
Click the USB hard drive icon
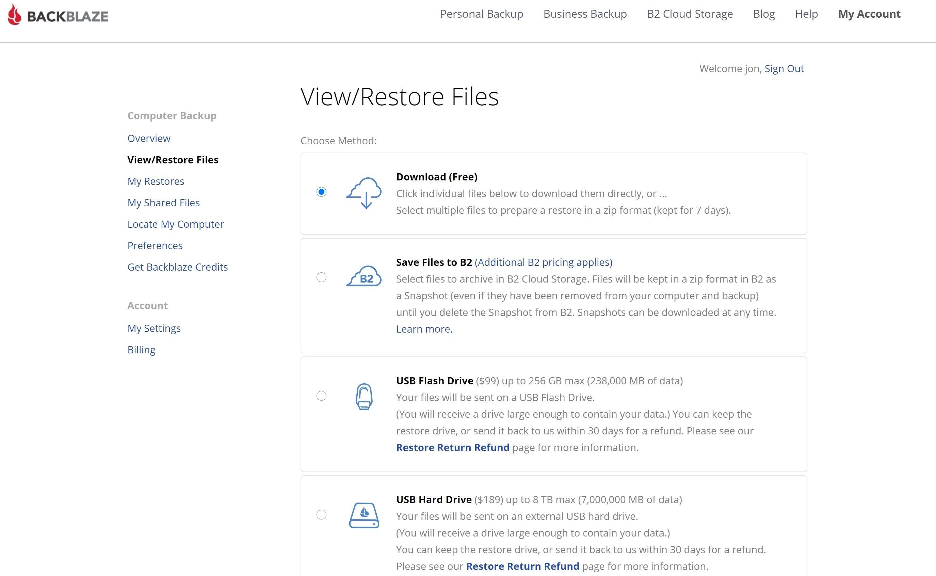pos(364,515)
